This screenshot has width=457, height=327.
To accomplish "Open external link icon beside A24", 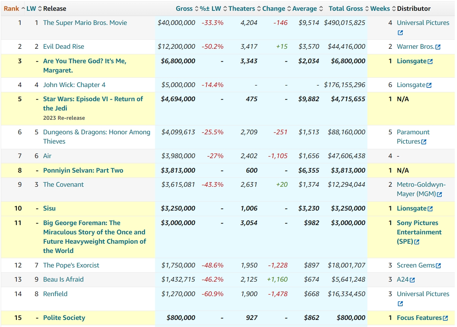I will (412, 280).
